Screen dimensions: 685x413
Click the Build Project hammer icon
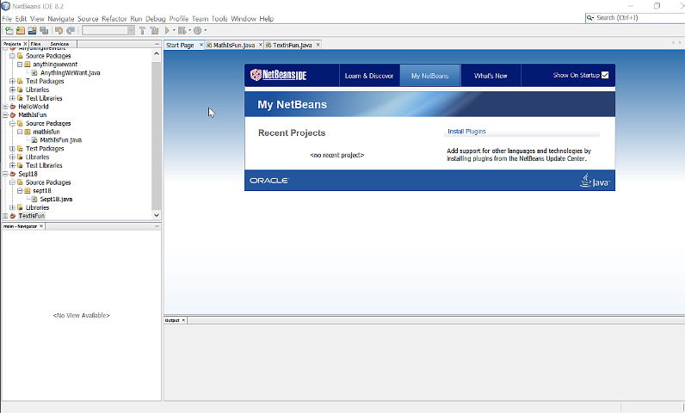[x=142, y=31]
